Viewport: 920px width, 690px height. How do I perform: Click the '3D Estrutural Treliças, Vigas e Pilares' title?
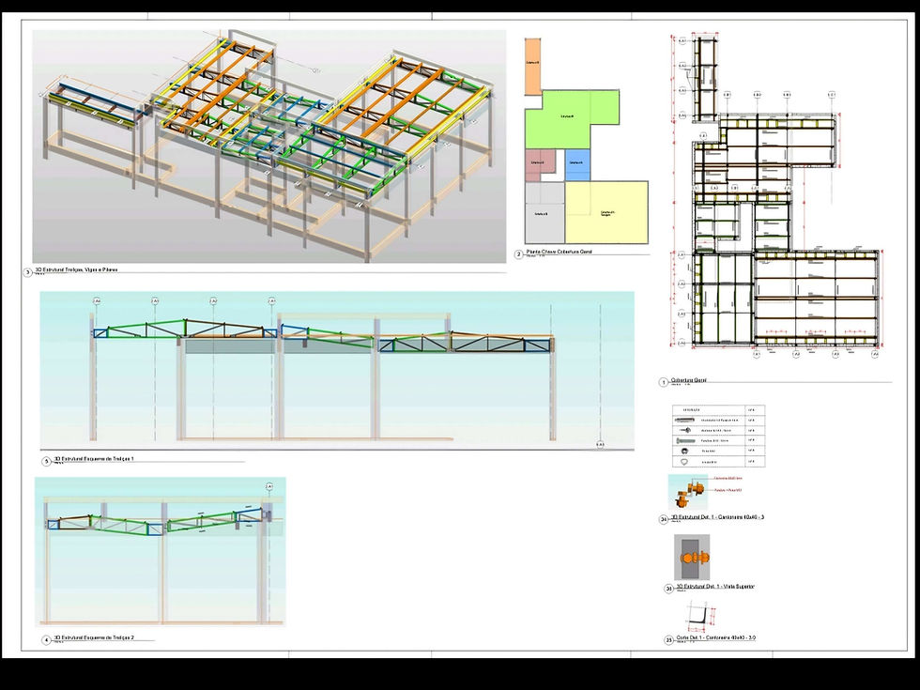[76, 270]
